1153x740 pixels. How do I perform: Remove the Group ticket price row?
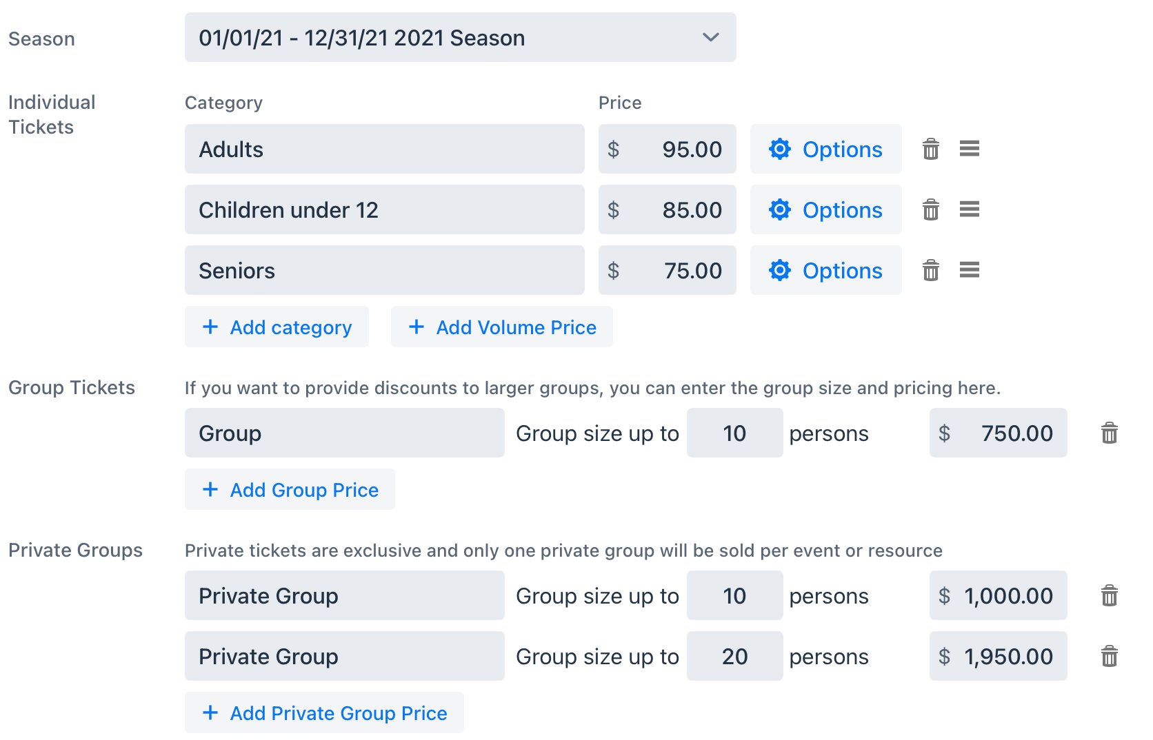tap(1109, 433)
